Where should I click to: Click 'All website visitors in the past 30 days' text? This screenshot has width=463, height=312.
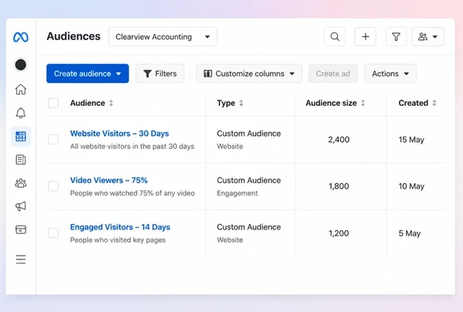point(132,146)
